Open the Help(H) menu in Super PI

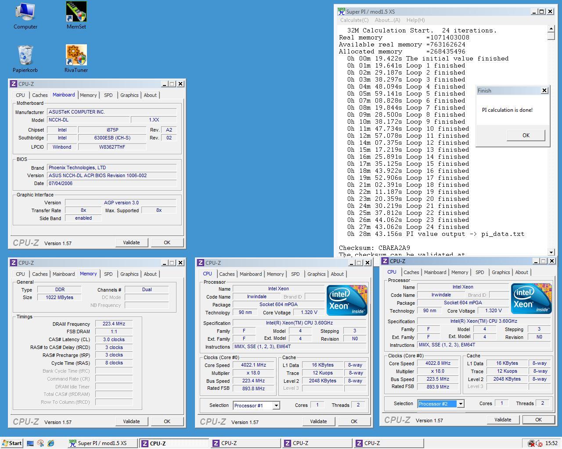(415, 20)
